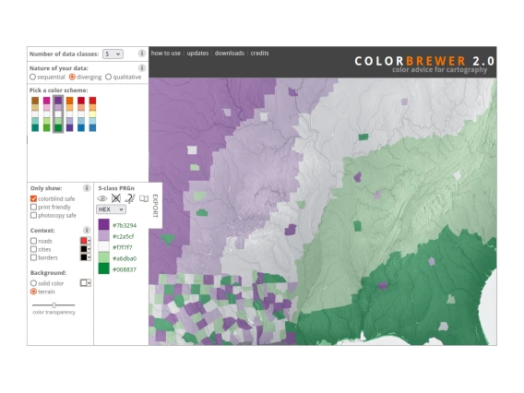Click dark purple #7b3294 swatch
The image size is (524, 393).
104,224
